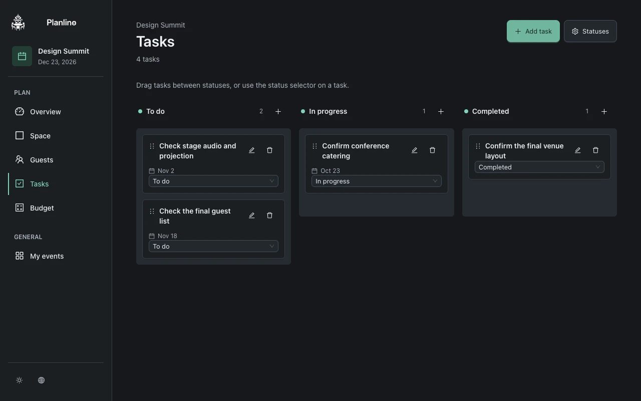
Task: Toggle light theme with sun icon
Action: [20, 380]
